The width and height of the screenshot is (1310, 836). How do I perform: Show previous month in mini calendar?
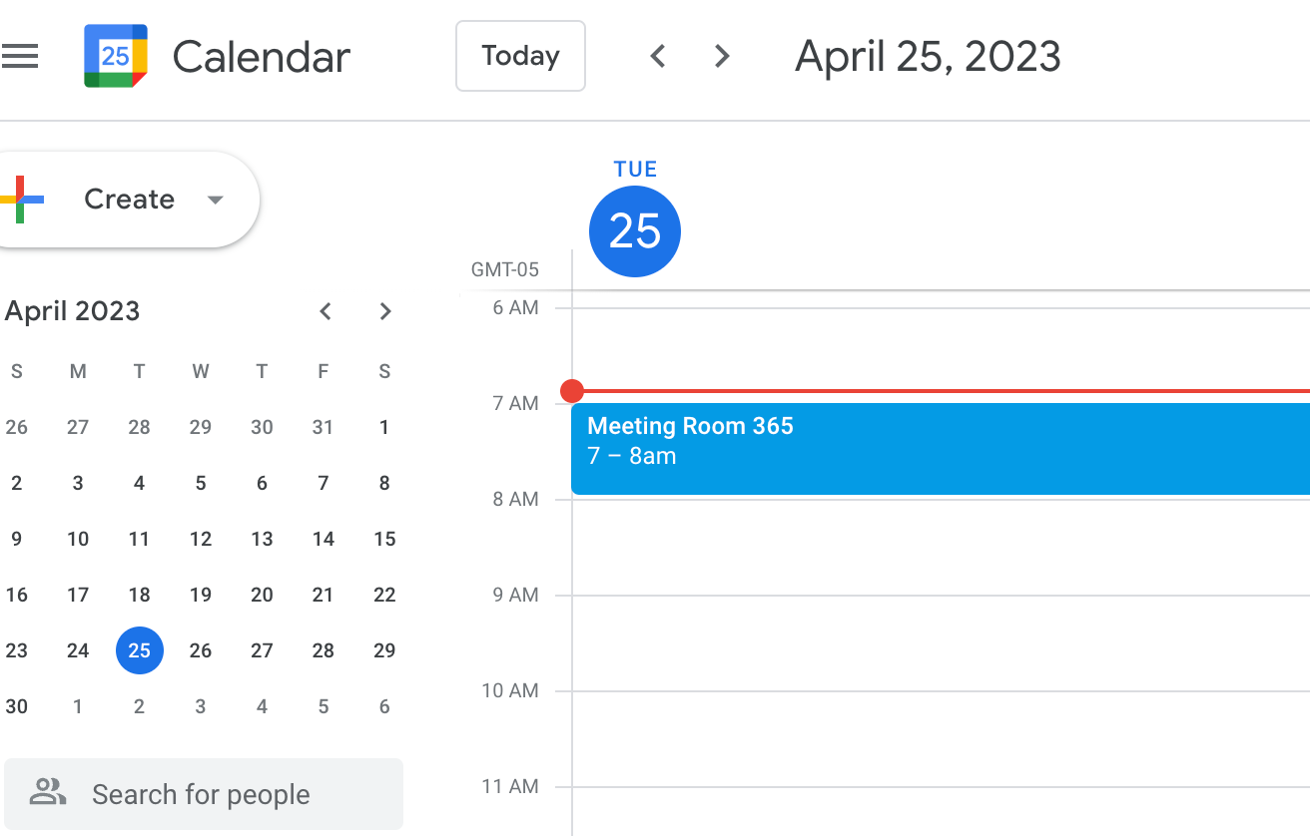325,311
